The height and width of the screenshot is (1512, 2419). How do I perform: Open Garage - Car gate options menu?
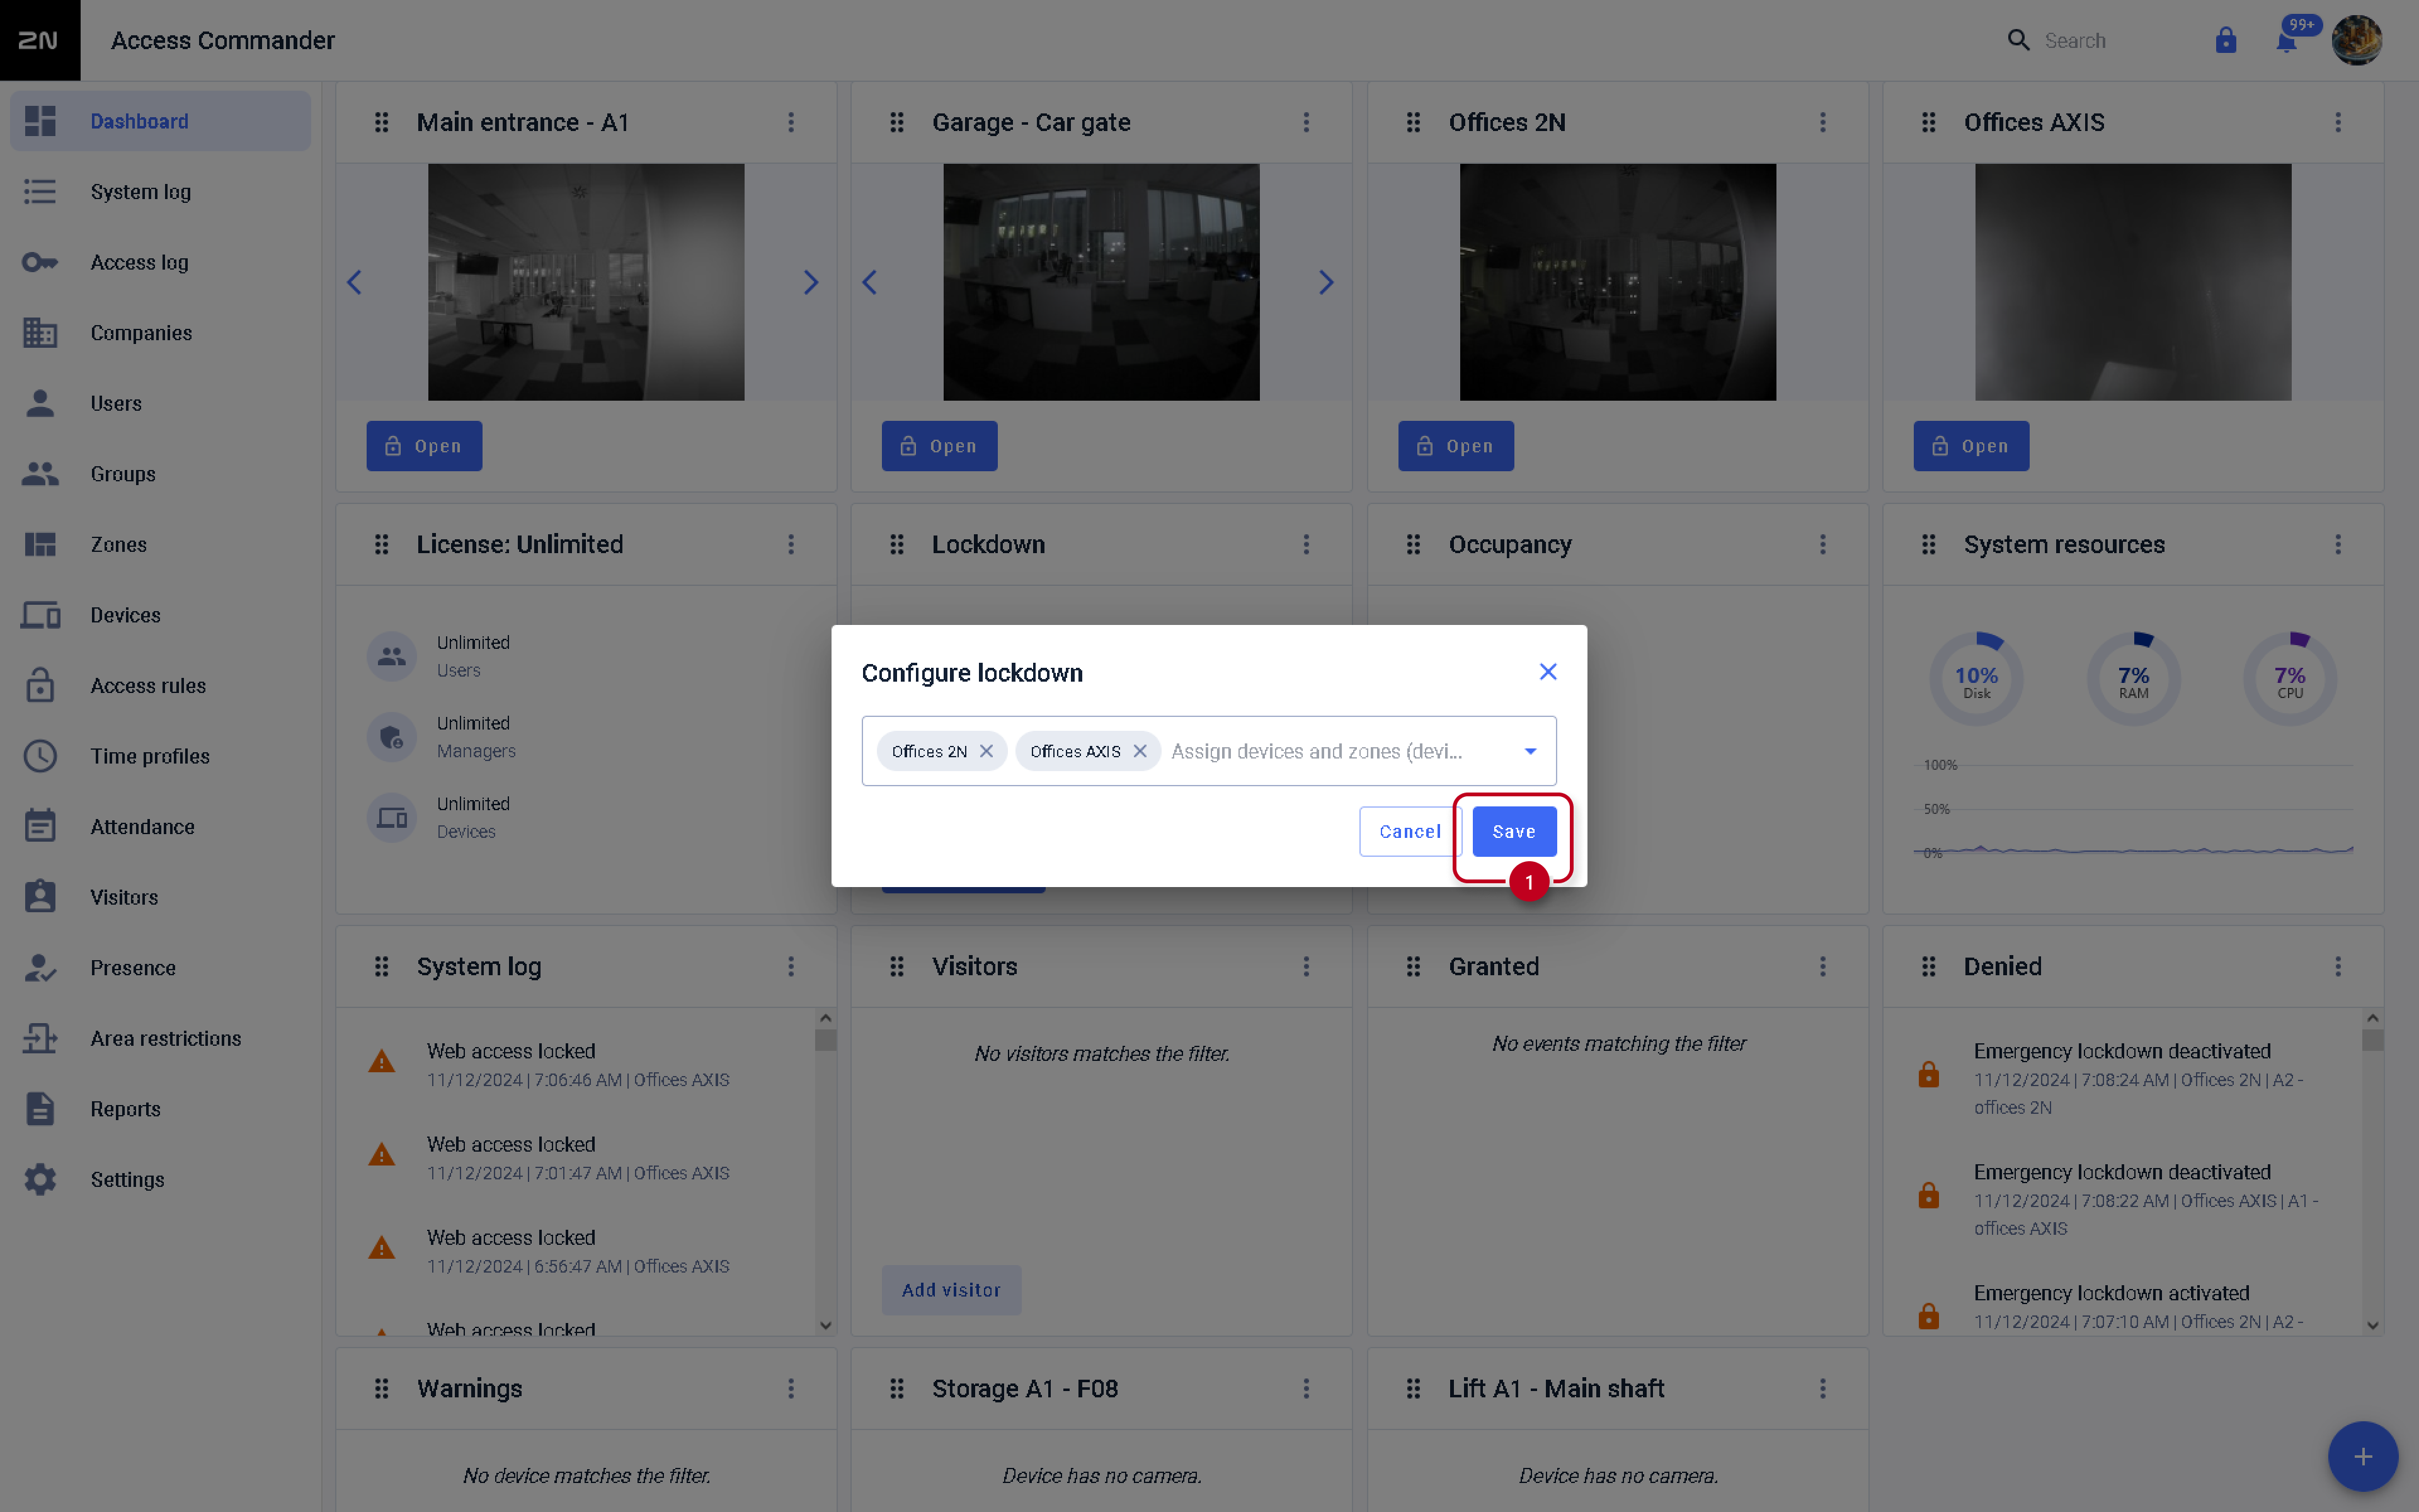pyautogui.click(x=1305, y=122)
